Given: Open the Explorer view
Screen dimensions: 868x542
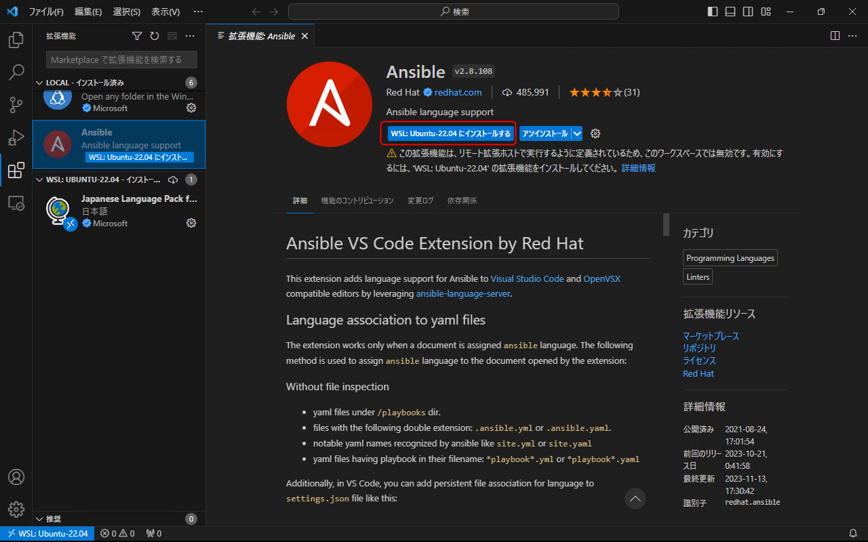Looking at the screenshot, I should [16, 40].
